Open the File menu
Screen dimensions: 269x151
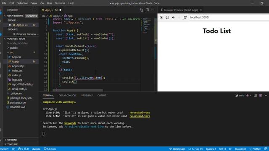(x=4, y=3)
